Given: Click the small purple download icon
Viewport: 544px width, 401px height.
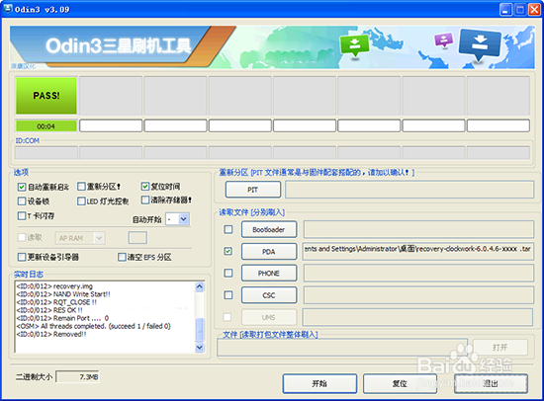Looking at the screenshot, I should (x=444, y=40).
